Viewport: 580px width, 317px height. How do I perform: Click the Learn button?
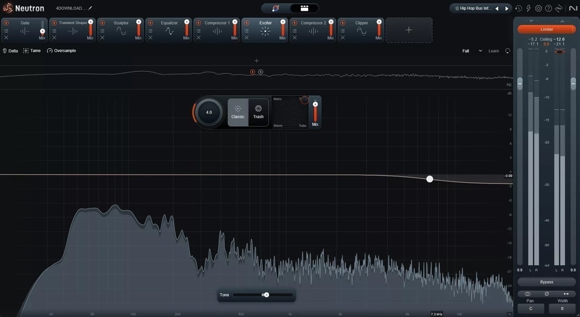493,51
